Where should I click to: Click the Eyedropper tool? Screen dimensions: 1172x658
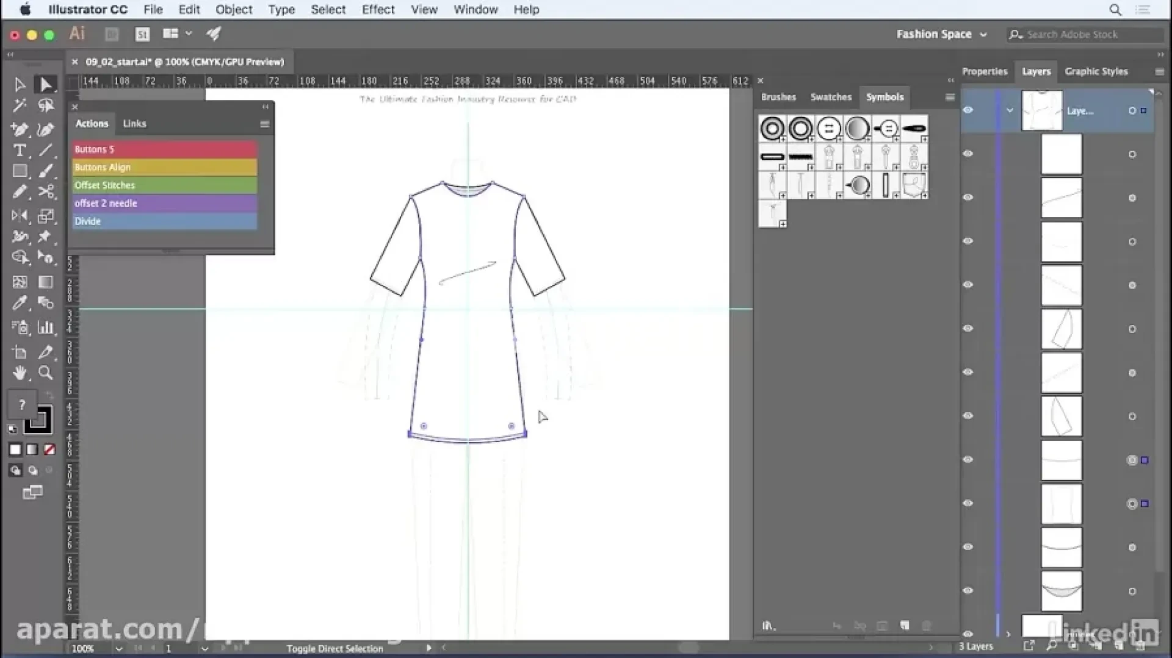point(20,303)
